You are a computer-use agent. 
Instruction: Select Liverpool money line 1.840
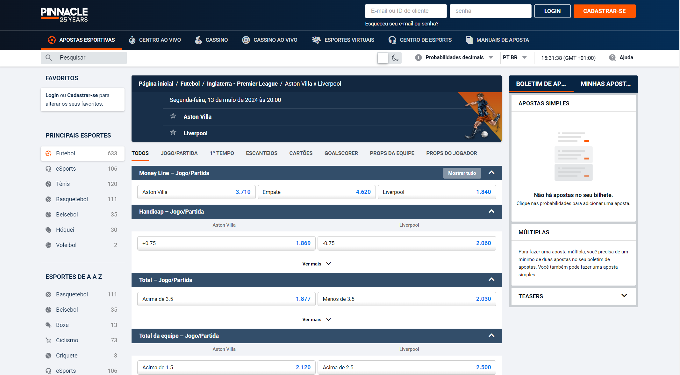[437, 192]
